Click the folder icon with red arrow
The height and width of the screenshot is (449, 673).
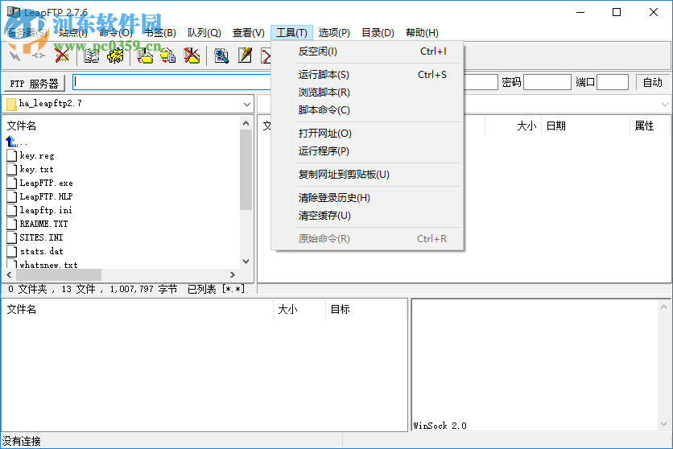point(145,56)
